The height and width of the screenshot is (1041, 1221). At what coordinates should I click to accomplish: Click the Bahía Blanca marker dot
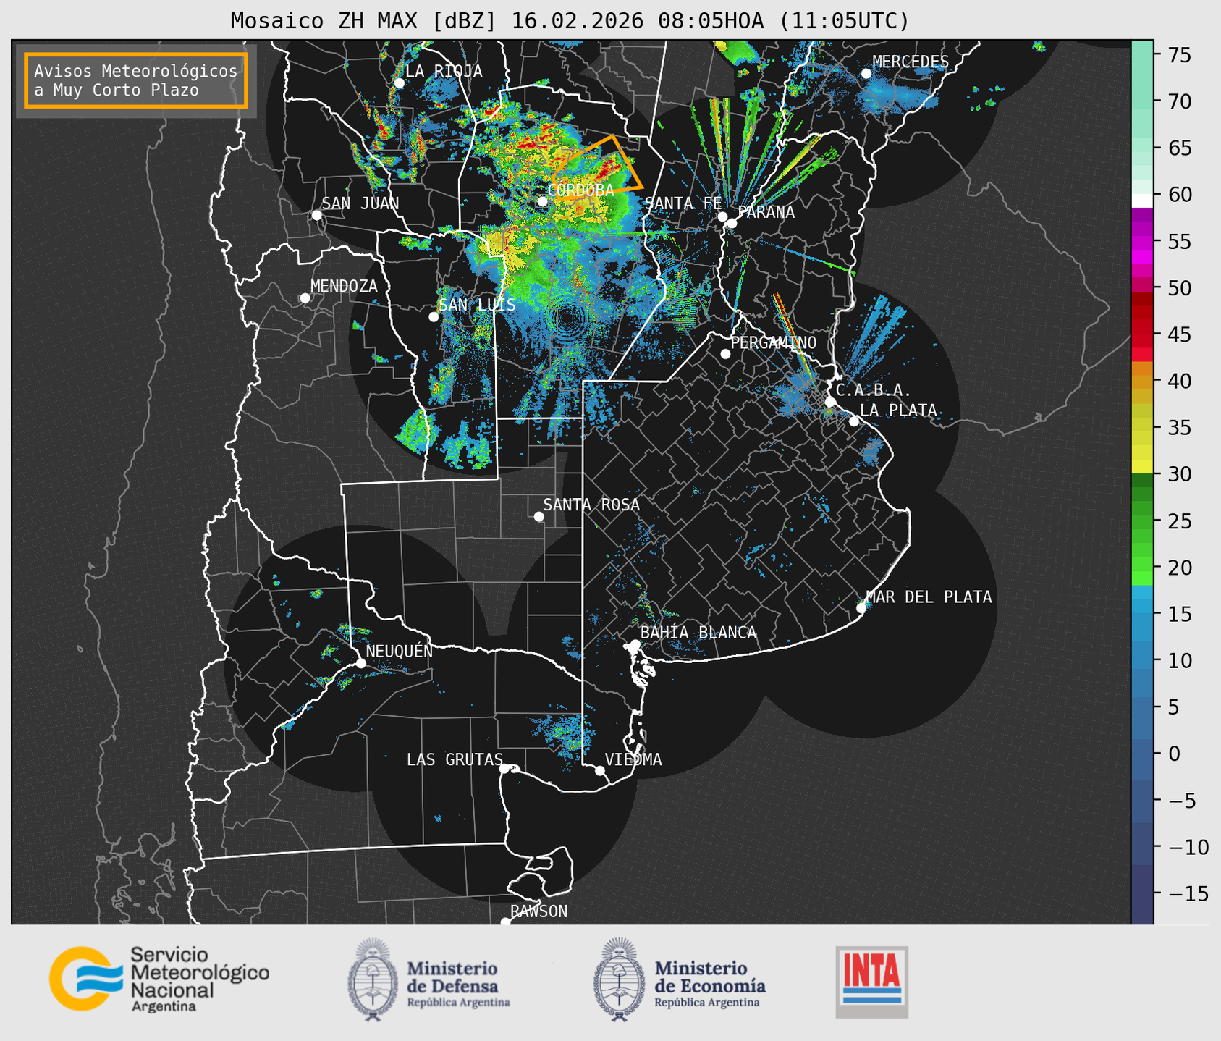635,644
